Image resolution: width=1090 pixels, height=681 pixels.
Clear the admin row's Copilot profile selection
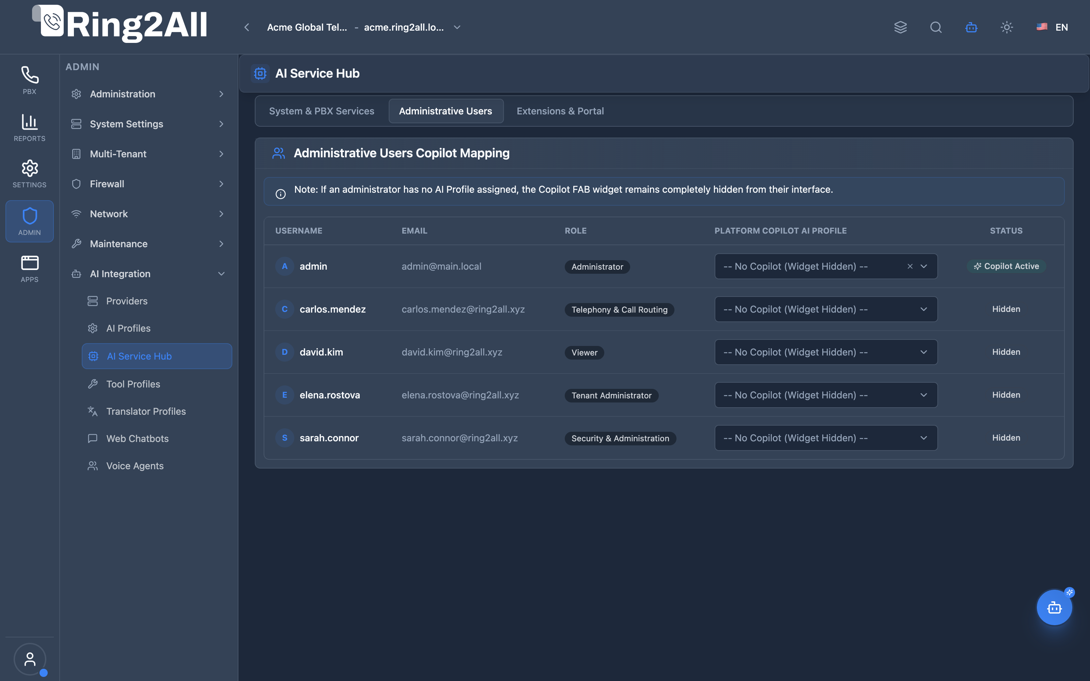click(910, 266)
